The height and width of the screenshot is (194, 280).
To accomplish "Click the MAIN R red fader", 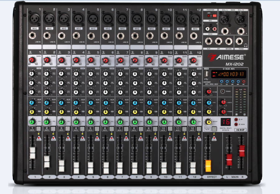I will click(242, 150).
